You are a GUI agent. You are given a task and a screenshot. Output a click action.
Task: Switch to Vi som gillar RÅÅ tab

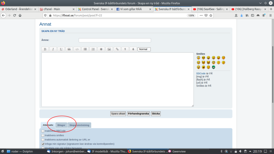tap(133, 9)
